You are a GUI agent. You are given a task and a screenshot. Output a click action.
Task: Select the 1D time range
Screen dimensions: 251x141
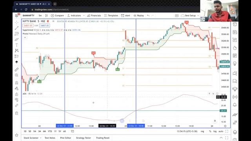(x=25, y=131)
